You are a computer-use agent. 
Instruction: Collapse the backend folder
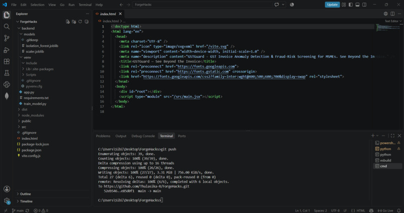[28, 29]
